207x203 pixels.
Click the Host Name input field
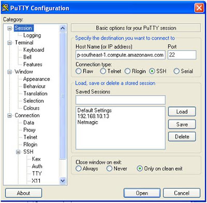coord(121,55)
